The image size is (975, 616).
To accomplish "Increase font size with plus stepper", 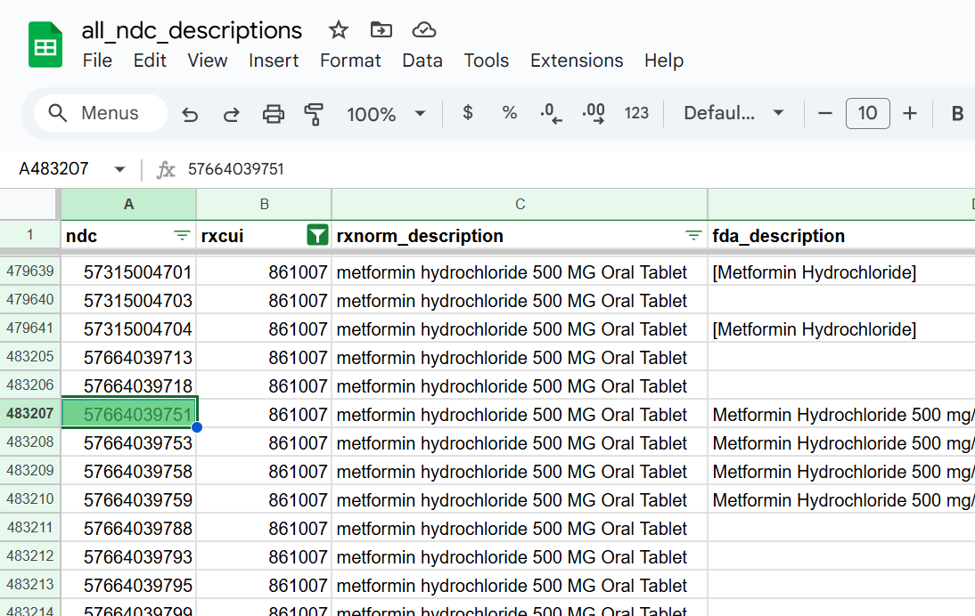I will coord(909,113).
